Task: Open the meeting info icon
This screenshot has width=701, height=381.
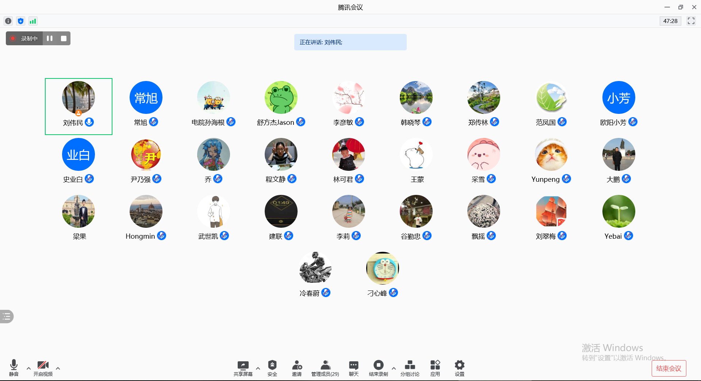Action: pyautogui.click(x=8, y=21)
